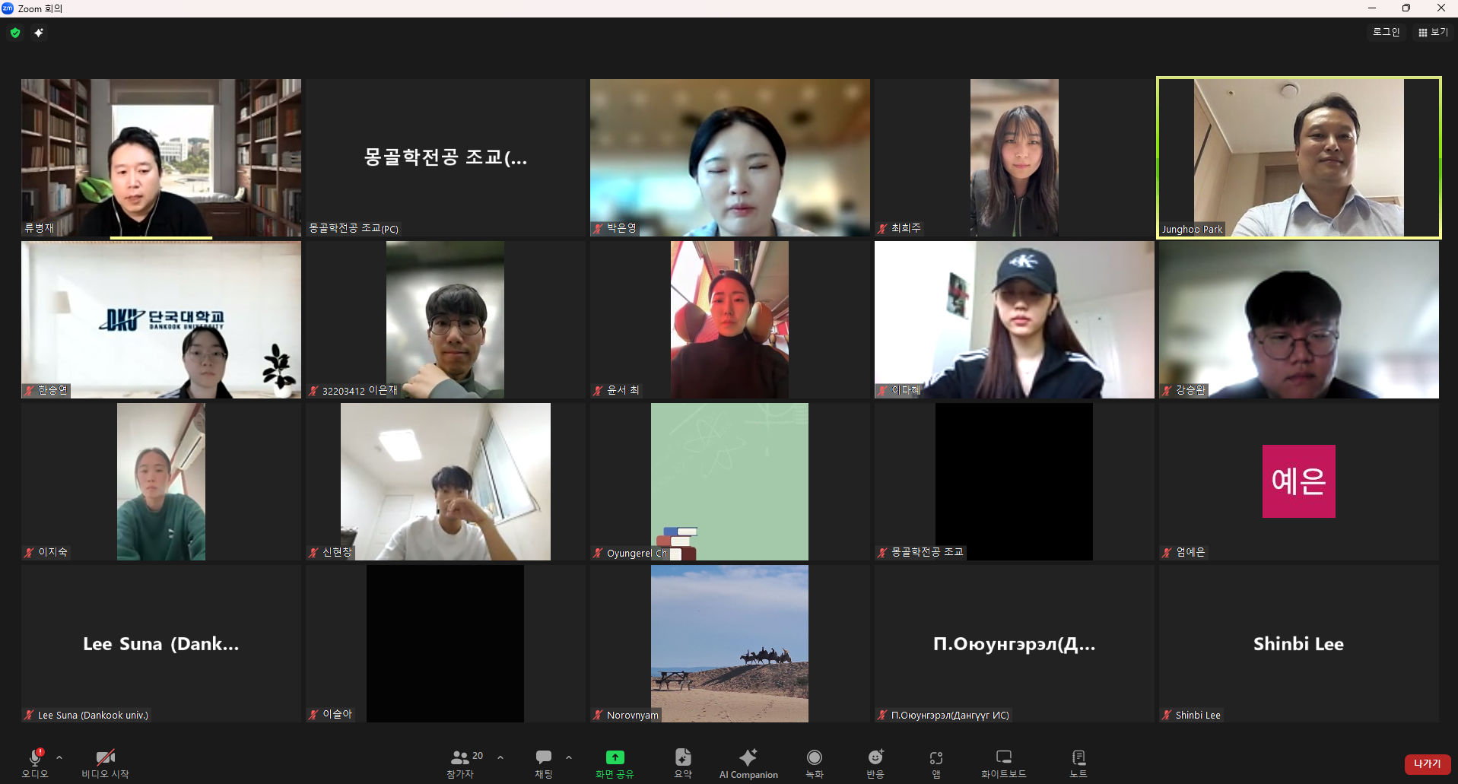Launch AI Companion
This screenshot has width=1458, height=784.
tap(748, 763)
